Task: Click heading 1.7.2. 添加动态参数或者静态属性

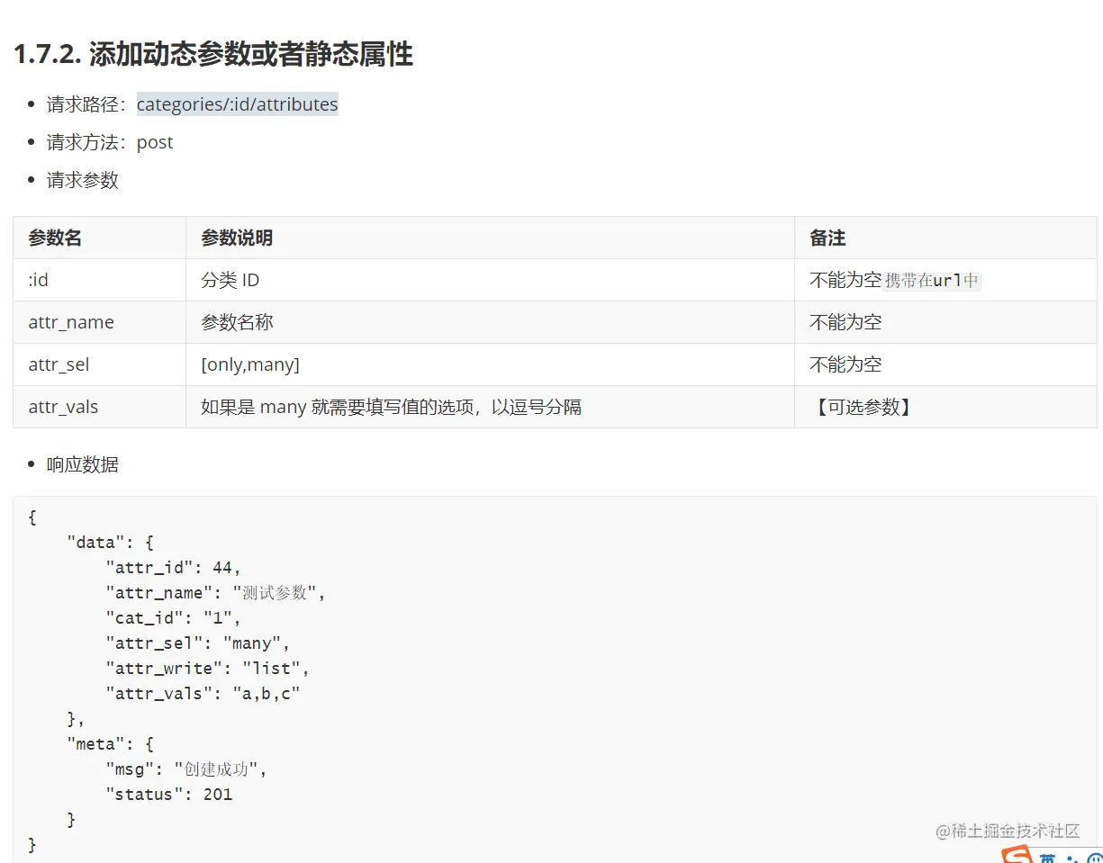Action: click(213, 54)
